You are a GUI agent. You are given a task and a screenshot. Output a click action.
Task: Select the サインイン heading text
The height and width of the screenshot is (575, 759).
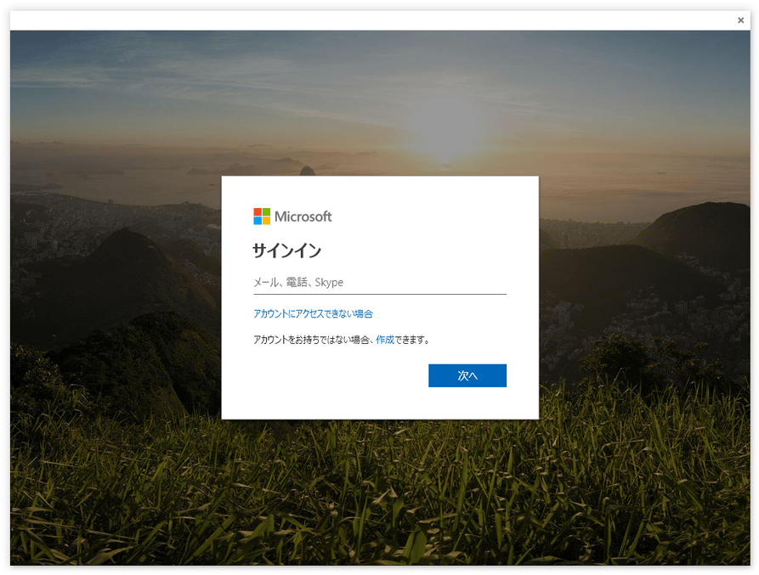click(287, 251)
